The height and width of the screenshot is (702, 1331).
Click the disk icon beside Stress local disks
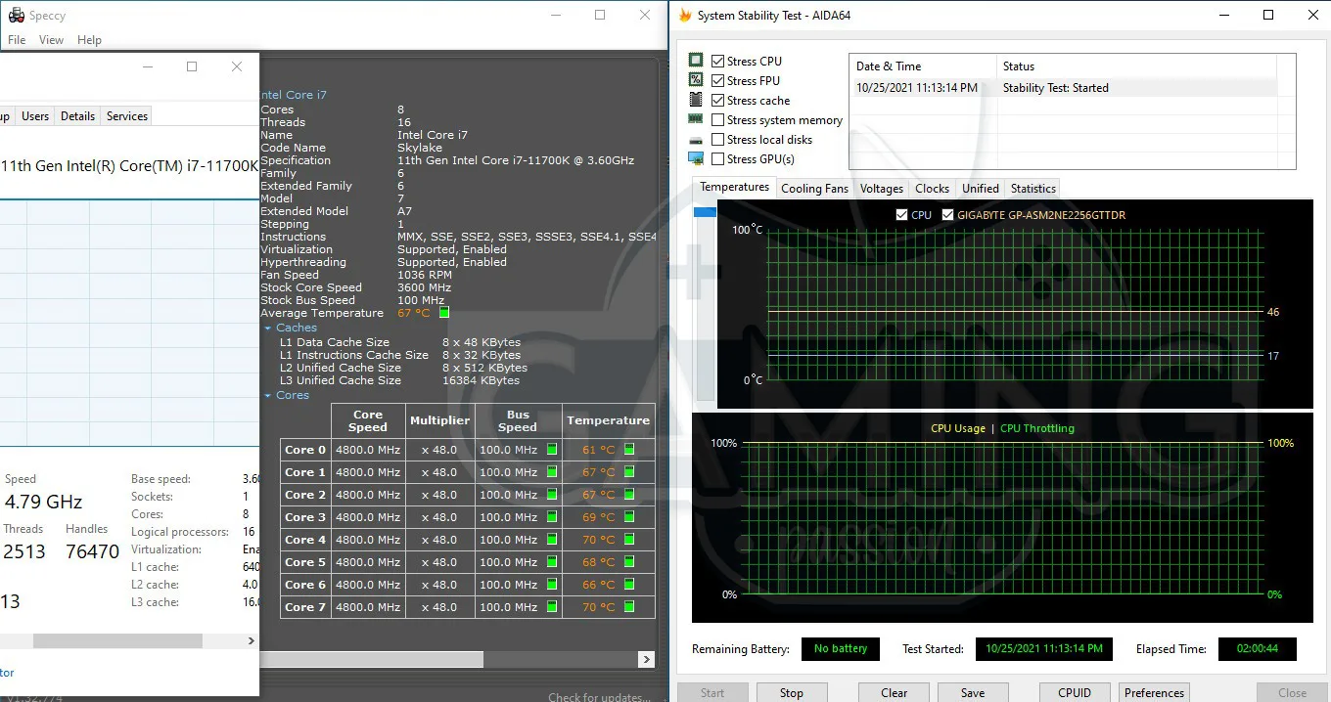[696, 140]
